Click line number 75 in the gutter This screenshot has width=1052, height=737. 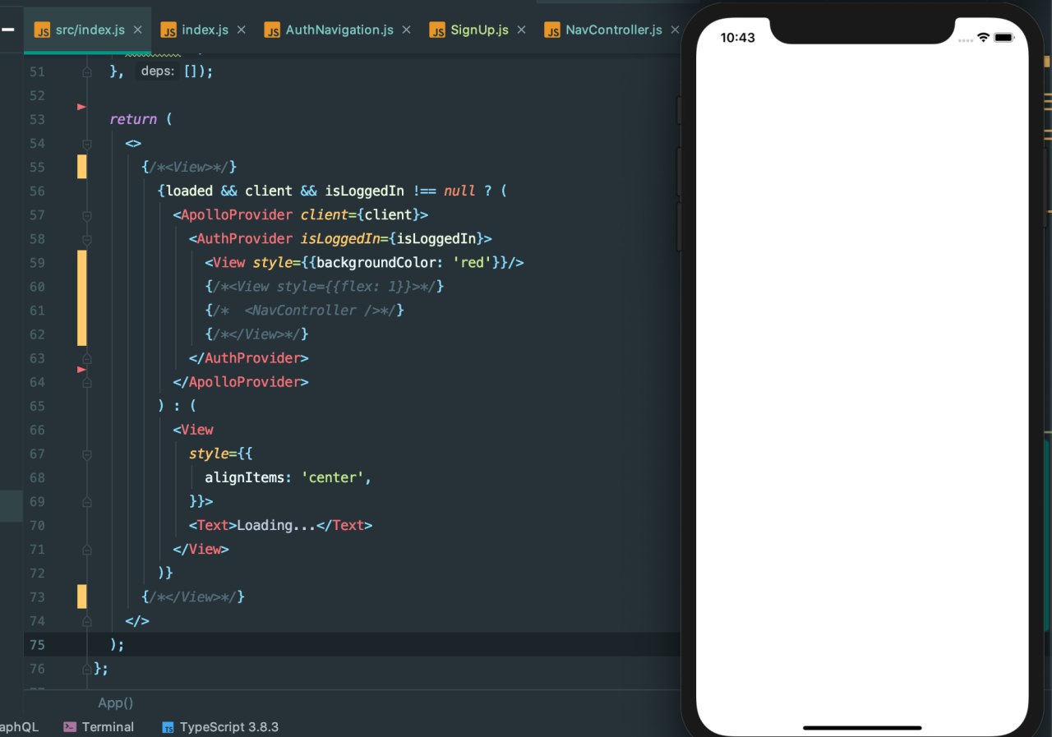[x=38, y=644]
